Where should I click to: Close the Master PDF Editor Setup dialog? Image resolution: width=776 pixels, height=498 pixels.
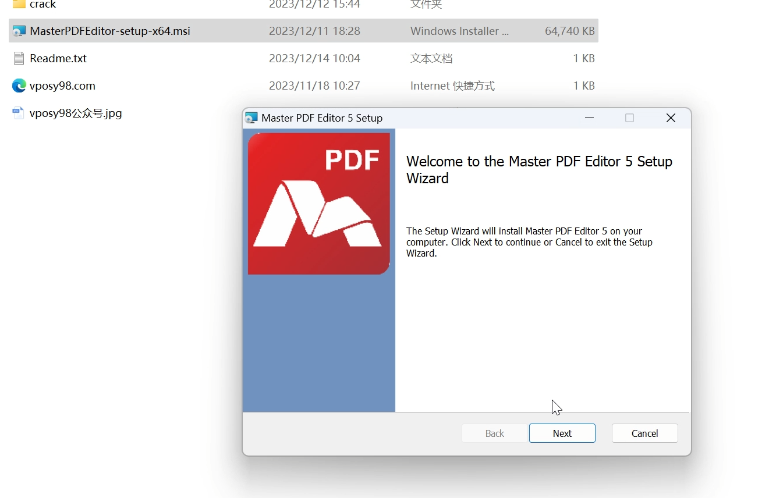pos(671,118)
